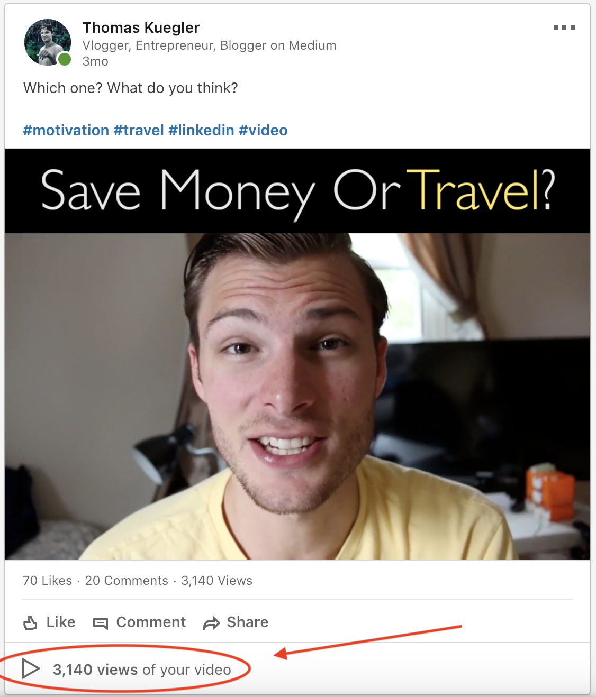Image resolution: width=596 pixels, height=697 pixels.
Task: Click the green online status dot
Action: pos(65,59)
